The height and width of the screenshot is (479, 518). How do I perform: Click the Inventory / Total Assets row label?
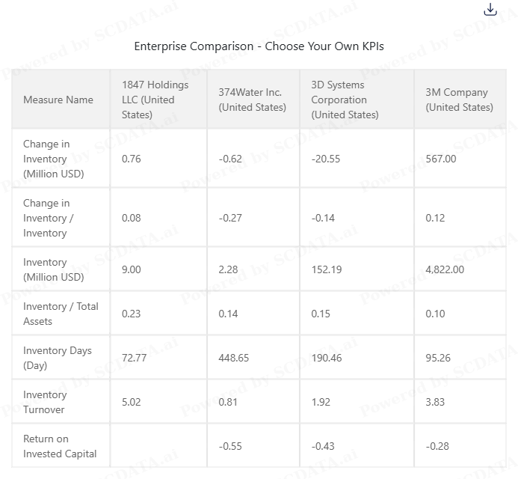(61, 314)
